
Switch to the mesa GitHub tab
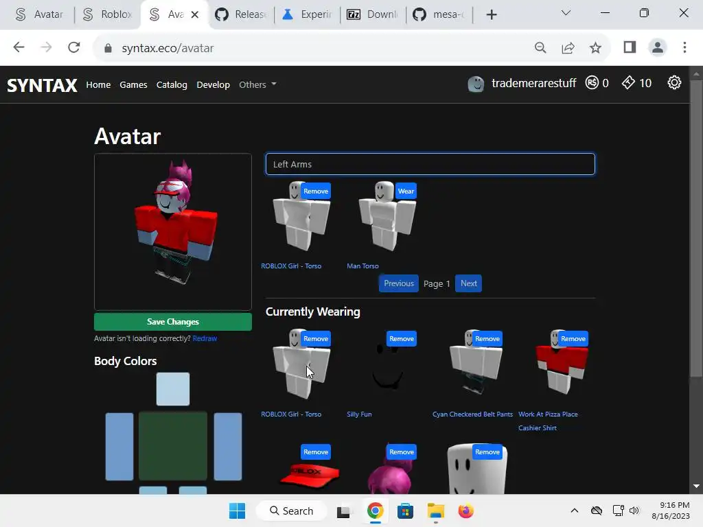439,14
